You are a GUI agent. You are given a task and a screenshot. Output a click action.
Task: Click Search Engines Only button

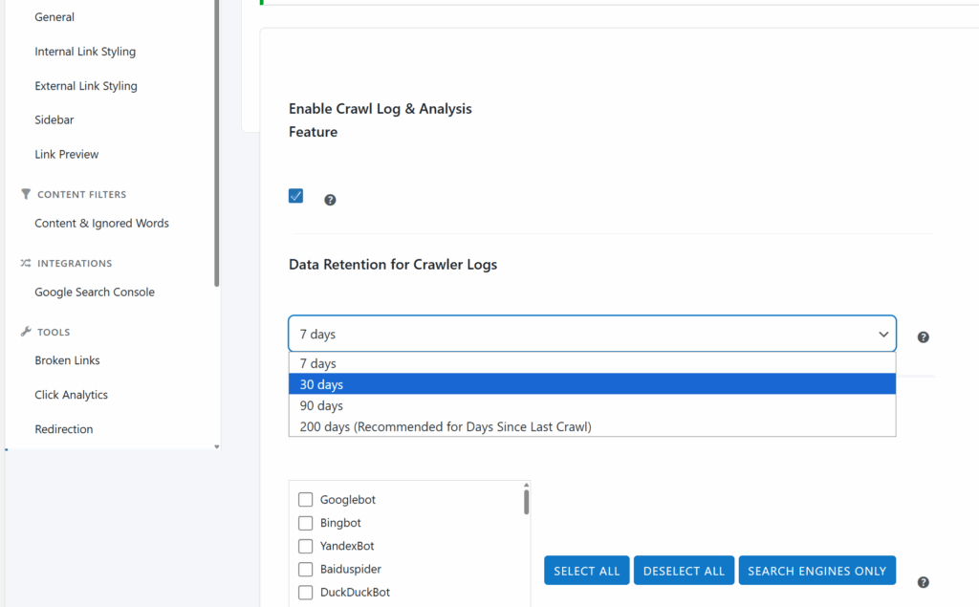click(x=816, y=570)
